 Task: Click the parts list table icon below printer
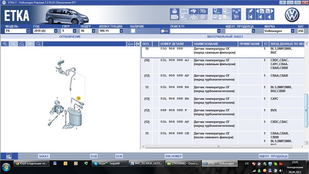coord(175,17)
